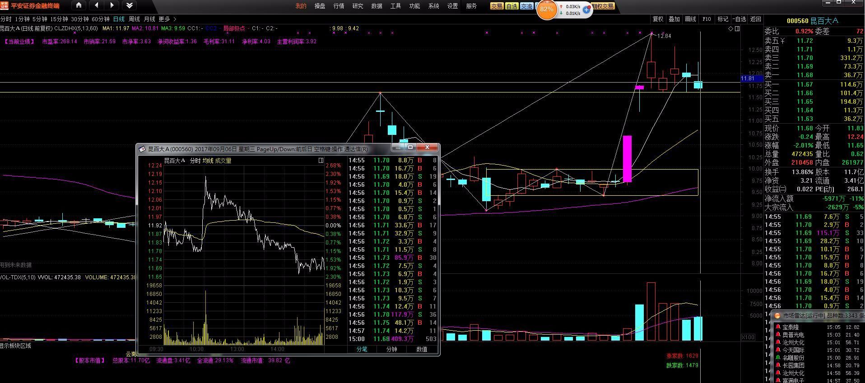Expand the double-chevron toolbar menu
865x383 pixels.
tap(129, 6)
